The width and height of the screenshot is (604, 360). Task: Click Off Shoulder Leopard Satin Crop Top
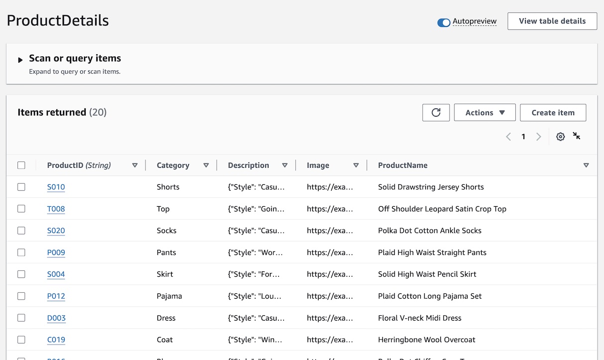pyautogui.click(x=442, y=209)
